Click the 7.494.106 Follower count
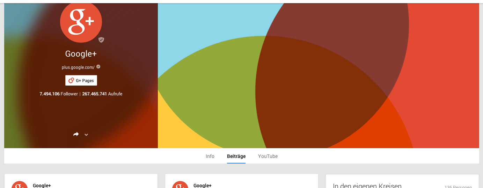This screenshot has height=188, width=483. point(59,94)
